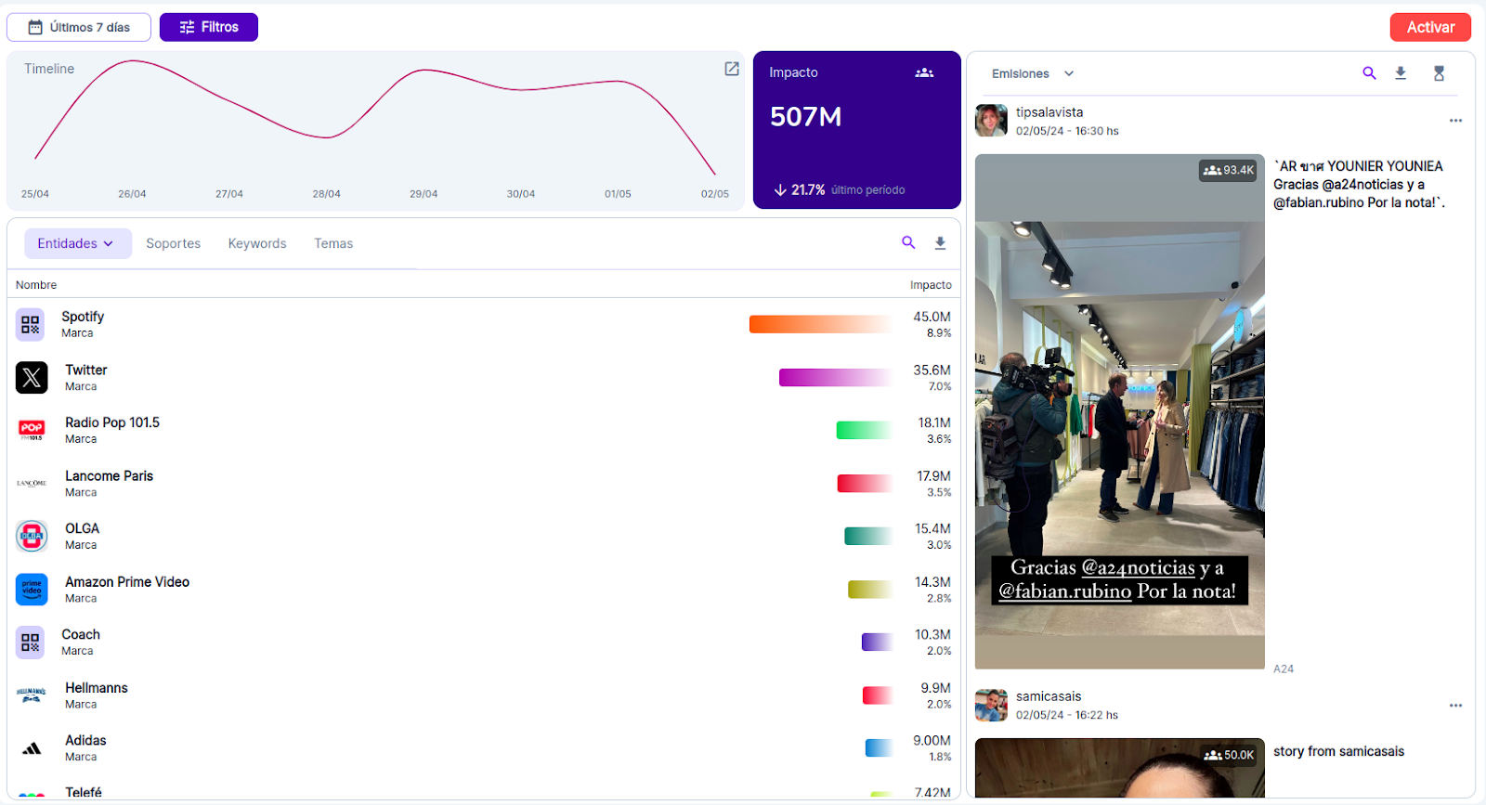The height and width of the screenshot is (805, 1486).
Task: Sort by the Nombre column header
Action: (x=36, y=285)
